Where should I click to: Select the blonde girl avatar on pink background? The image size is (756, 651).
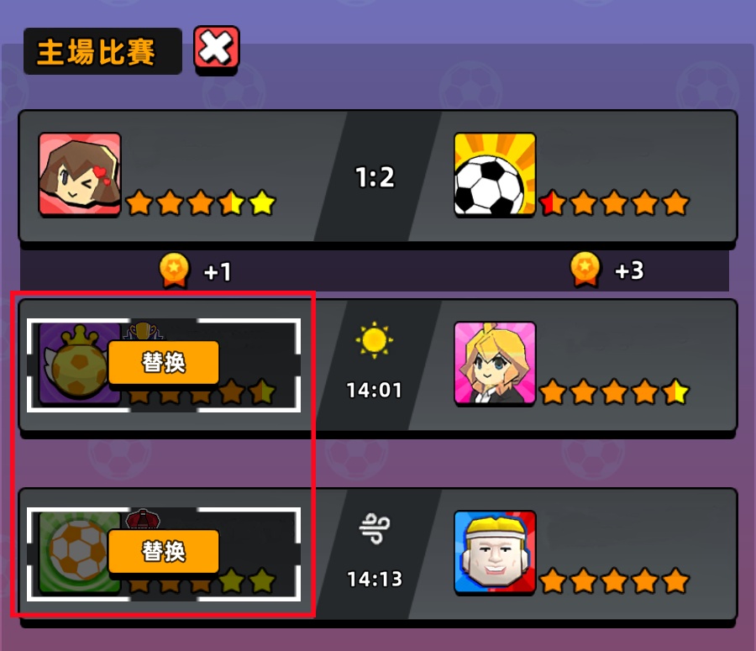click(495, 363)
